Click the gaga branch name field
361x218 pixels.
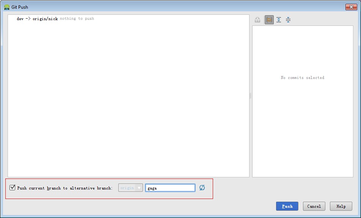tap(170, 188)
